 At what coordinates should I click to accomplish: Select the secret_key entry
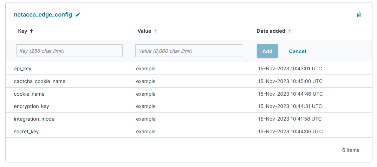[26, 131]
